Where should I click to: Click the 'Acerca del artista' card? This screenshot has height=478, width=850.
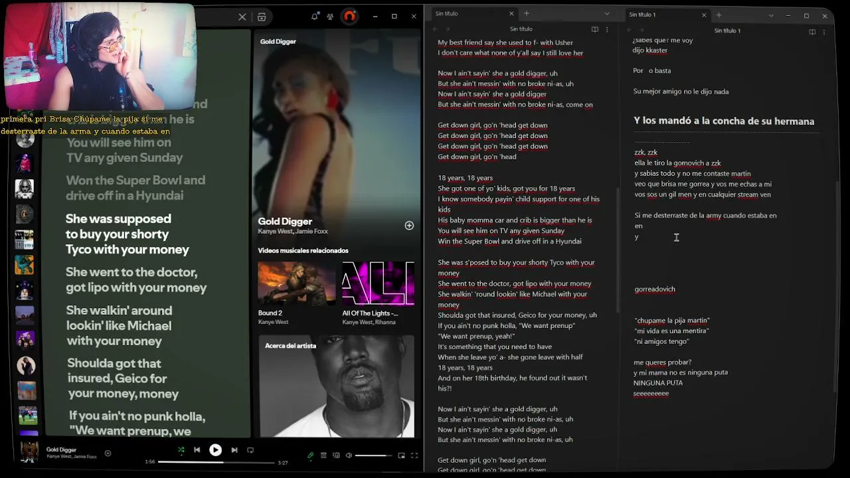tap(337, 386)
